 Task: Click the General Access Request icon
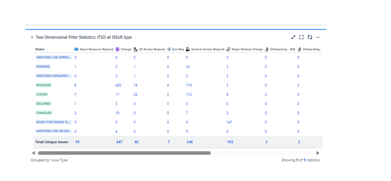coord(188,49)
